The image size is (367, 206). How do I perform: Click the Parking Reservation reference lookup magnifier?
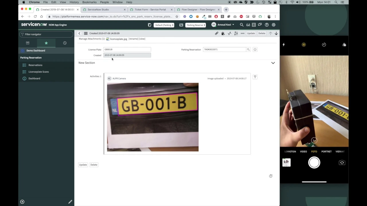248,49
